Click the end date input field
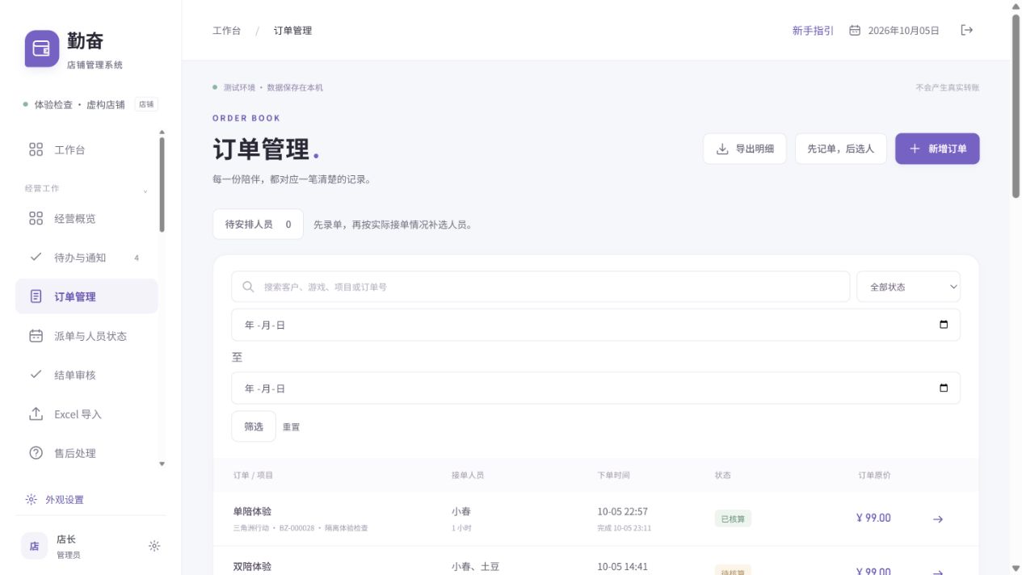 595,388
